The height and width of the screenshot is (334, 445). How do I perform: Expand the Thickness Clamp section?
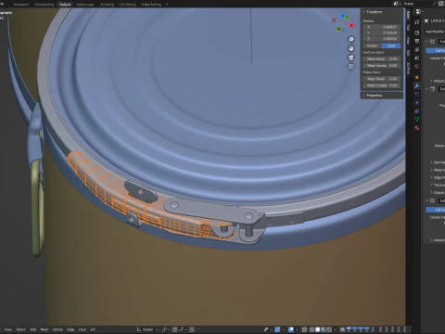tap(439, 185)
